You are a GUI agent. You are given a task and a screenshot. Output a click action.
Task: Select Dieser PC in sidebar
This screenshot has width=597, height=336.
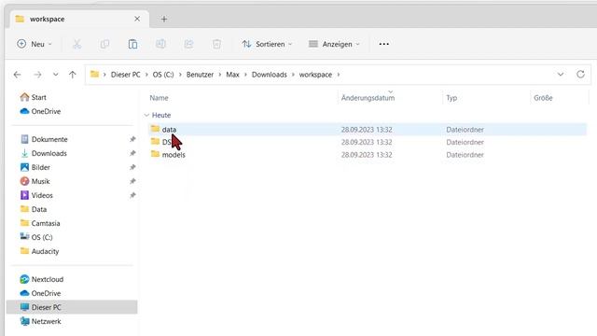[72, 307]
